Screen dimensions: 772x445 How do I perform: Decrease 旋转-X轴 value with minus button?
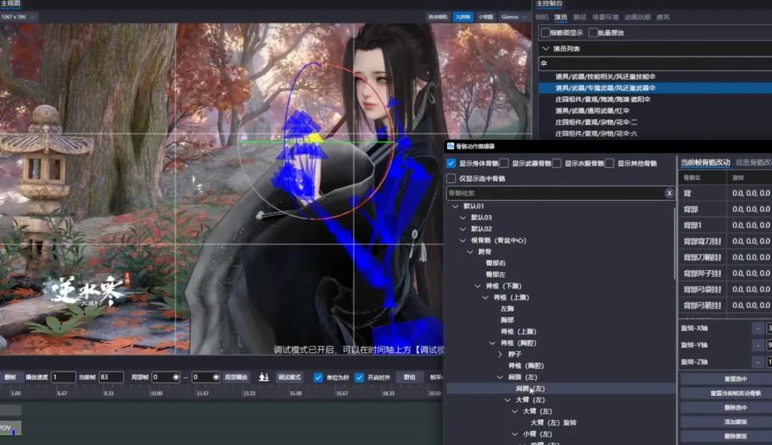tap(758, 329)
